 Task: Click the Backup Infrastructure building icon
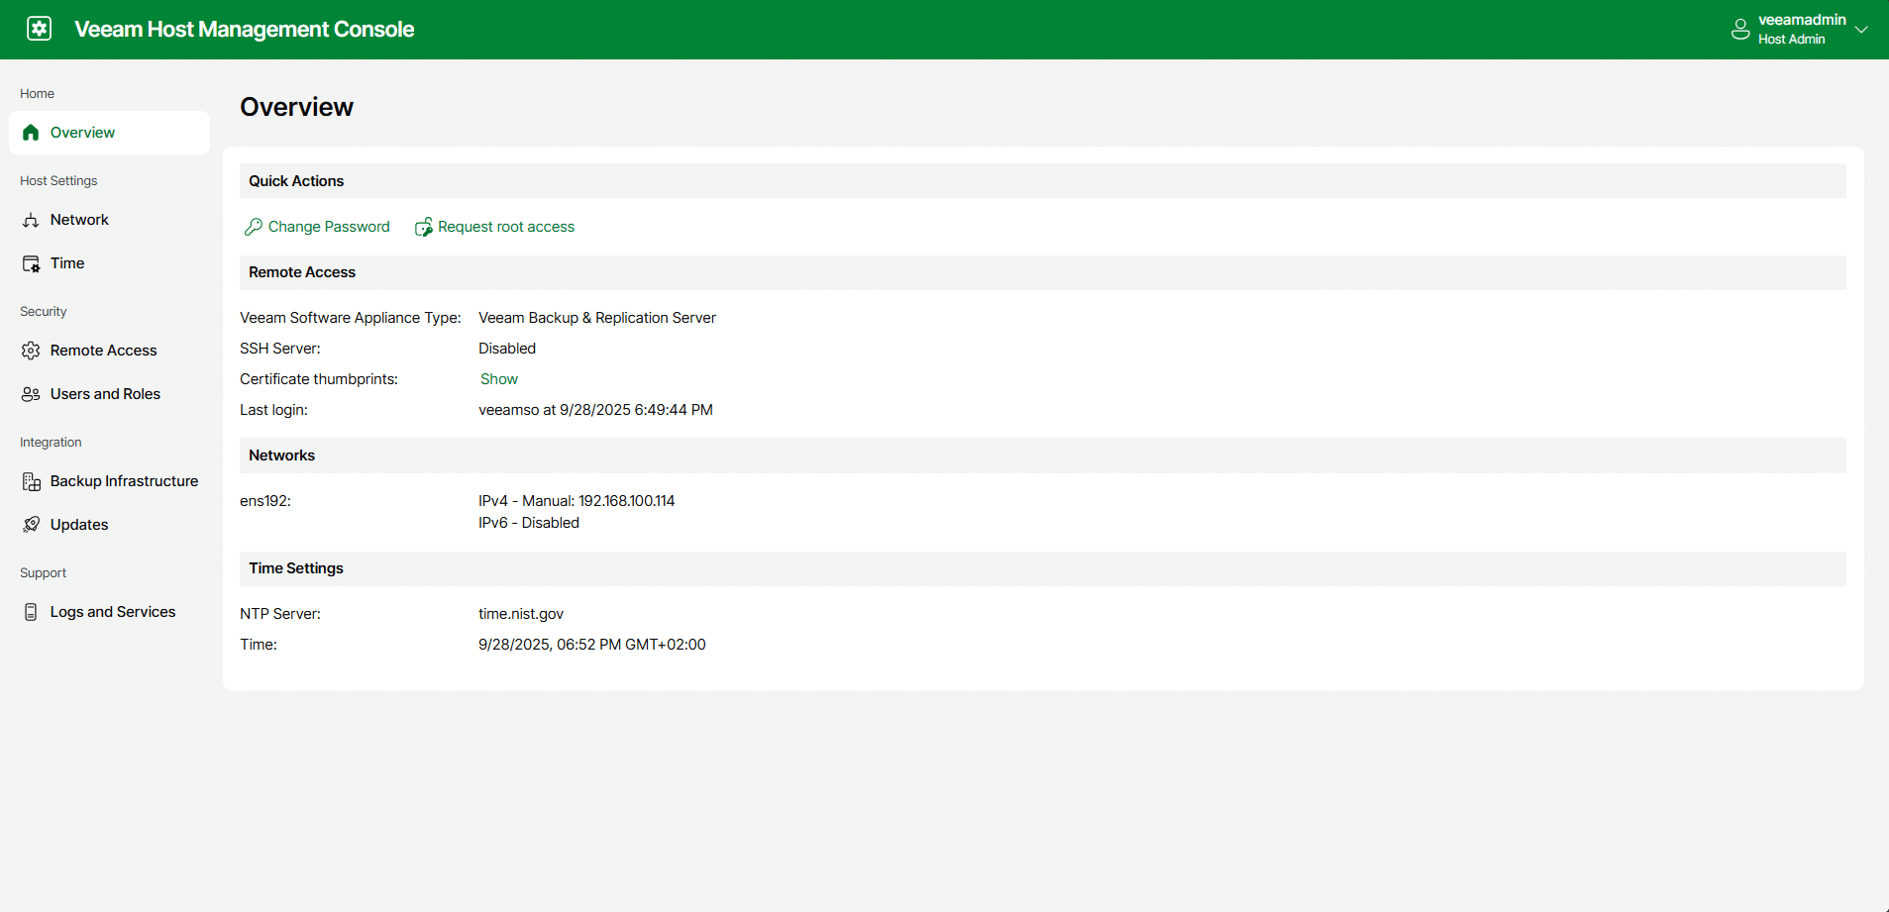click(x=31, y=481)
